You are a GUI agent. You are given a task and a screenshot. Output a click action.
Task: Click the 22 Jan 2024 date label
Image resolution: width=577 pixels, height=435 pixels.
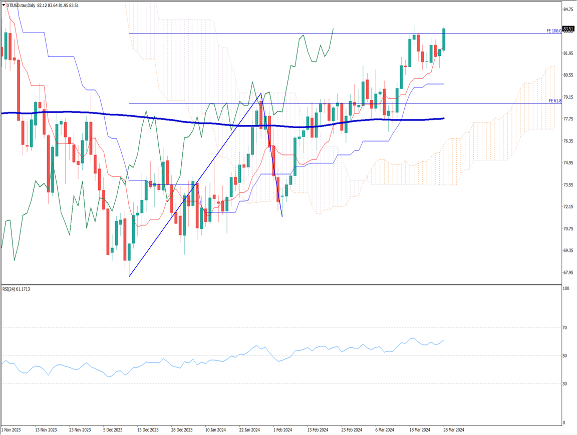point(249,429)
